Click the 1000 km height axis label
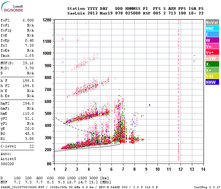Viewport: 221px width, 189px height. click(47, 53)
